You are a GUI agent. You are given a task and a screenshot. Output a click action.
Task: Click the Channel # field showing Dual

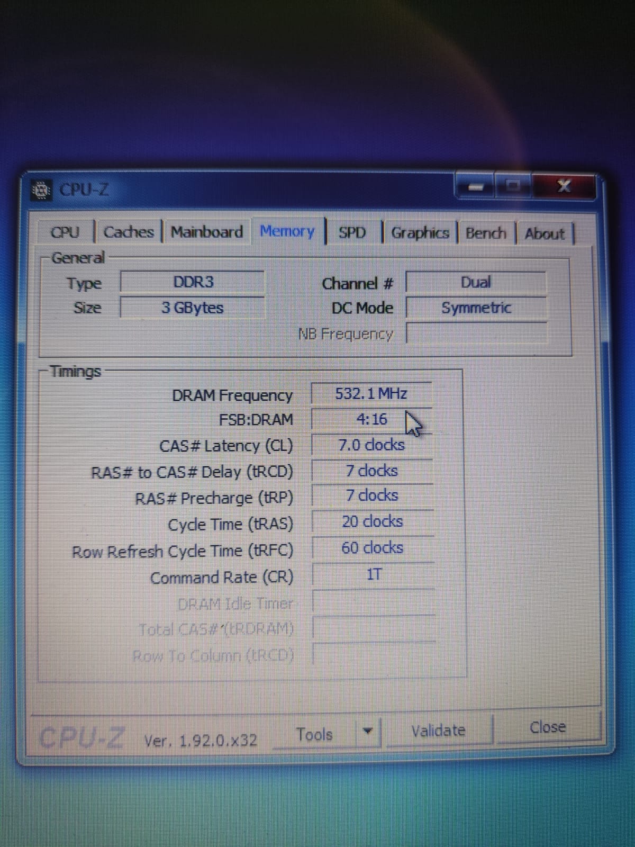coord(476,282)
